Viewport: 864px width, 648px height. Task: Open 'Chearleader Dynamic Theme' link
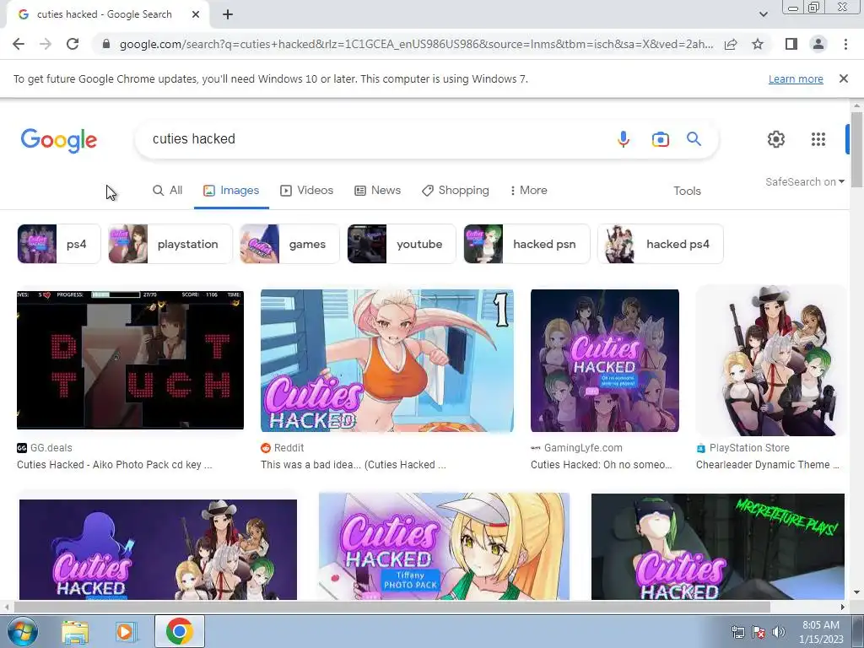(767, 465)
